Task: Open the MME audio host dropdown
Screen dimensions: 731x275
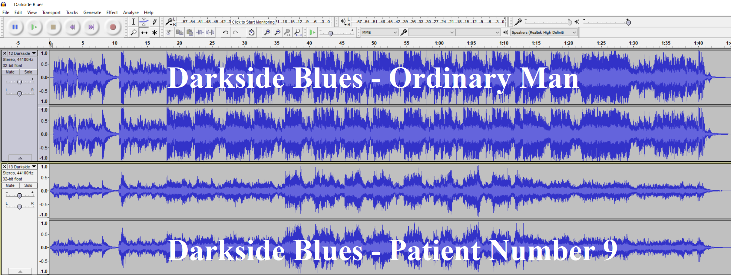Action: tap(379, 32)
